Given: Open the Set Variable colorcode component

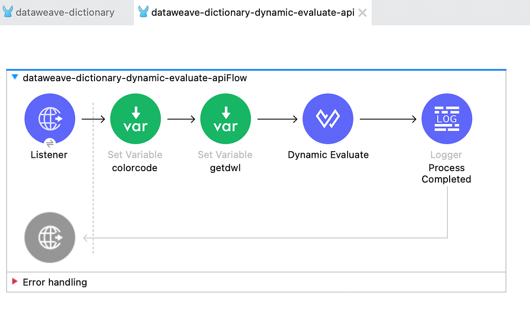Looking at the screenshot, I should (x=135, y=118).
